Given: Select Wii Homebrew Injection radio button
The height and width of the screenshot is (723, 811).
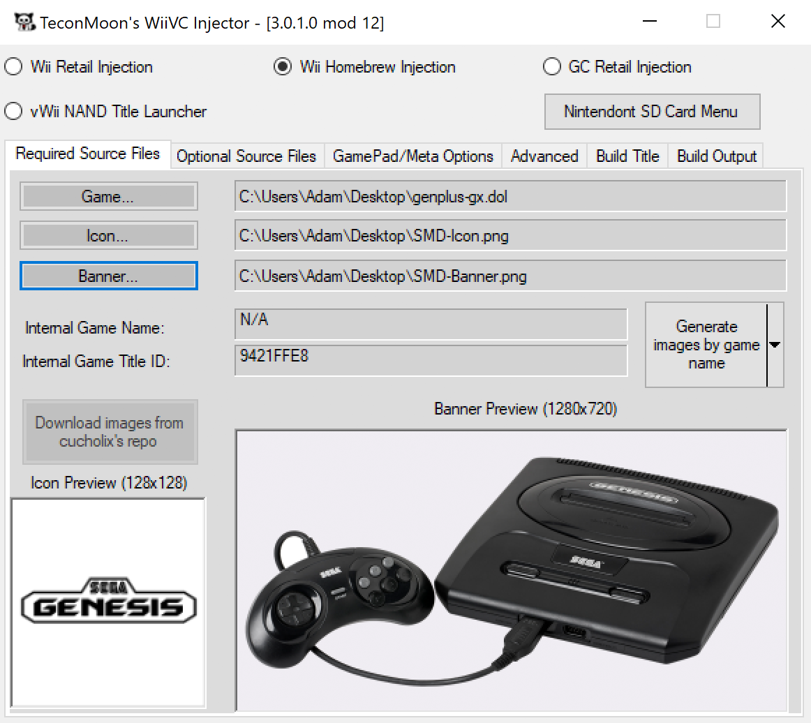Looking at the screenshot, I should coord(365,67).
